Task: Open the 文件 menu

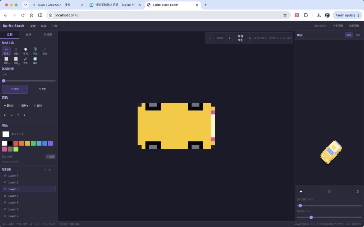Action: 33,26
